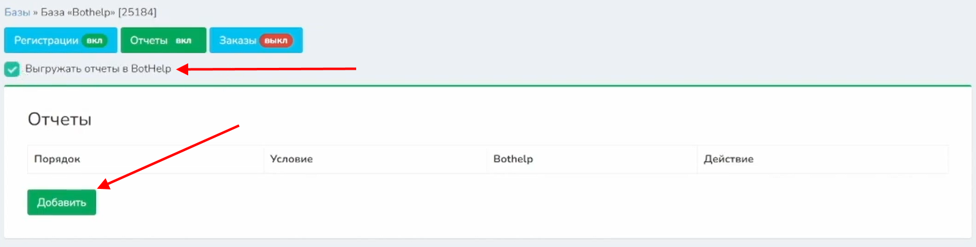The height and width of the screenshot is (247, 976).
Task: Click the Выгружать отчеты в BotHelp label
Action: click(98, 69)
